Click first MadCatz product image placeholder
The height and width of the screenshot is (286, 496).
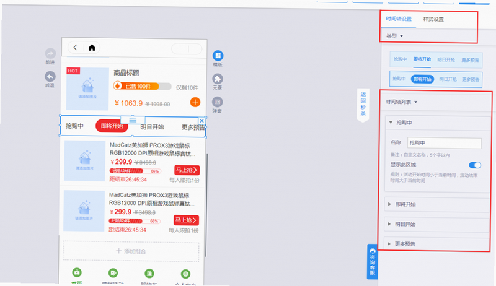click(85, 161)
